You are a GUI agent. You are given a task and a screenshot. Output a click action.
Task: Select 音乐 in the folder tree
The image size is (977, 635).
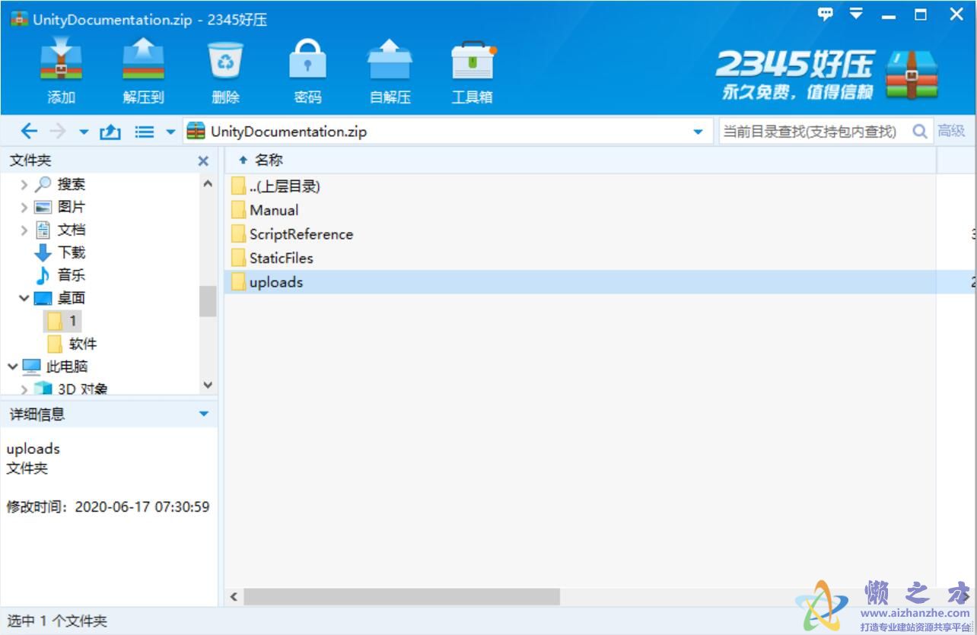72,275
